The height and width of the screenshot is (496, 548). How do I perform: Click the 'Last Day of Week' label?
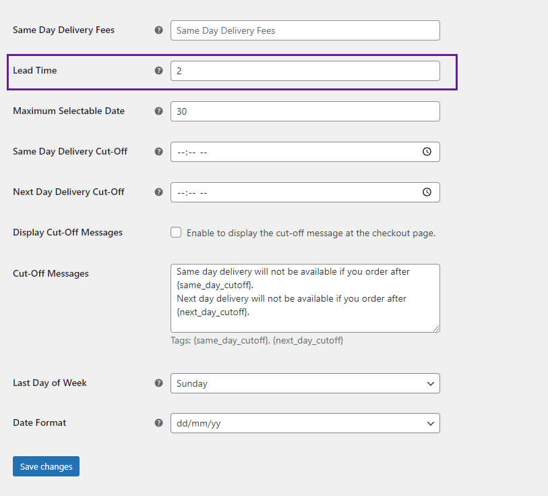50,383
